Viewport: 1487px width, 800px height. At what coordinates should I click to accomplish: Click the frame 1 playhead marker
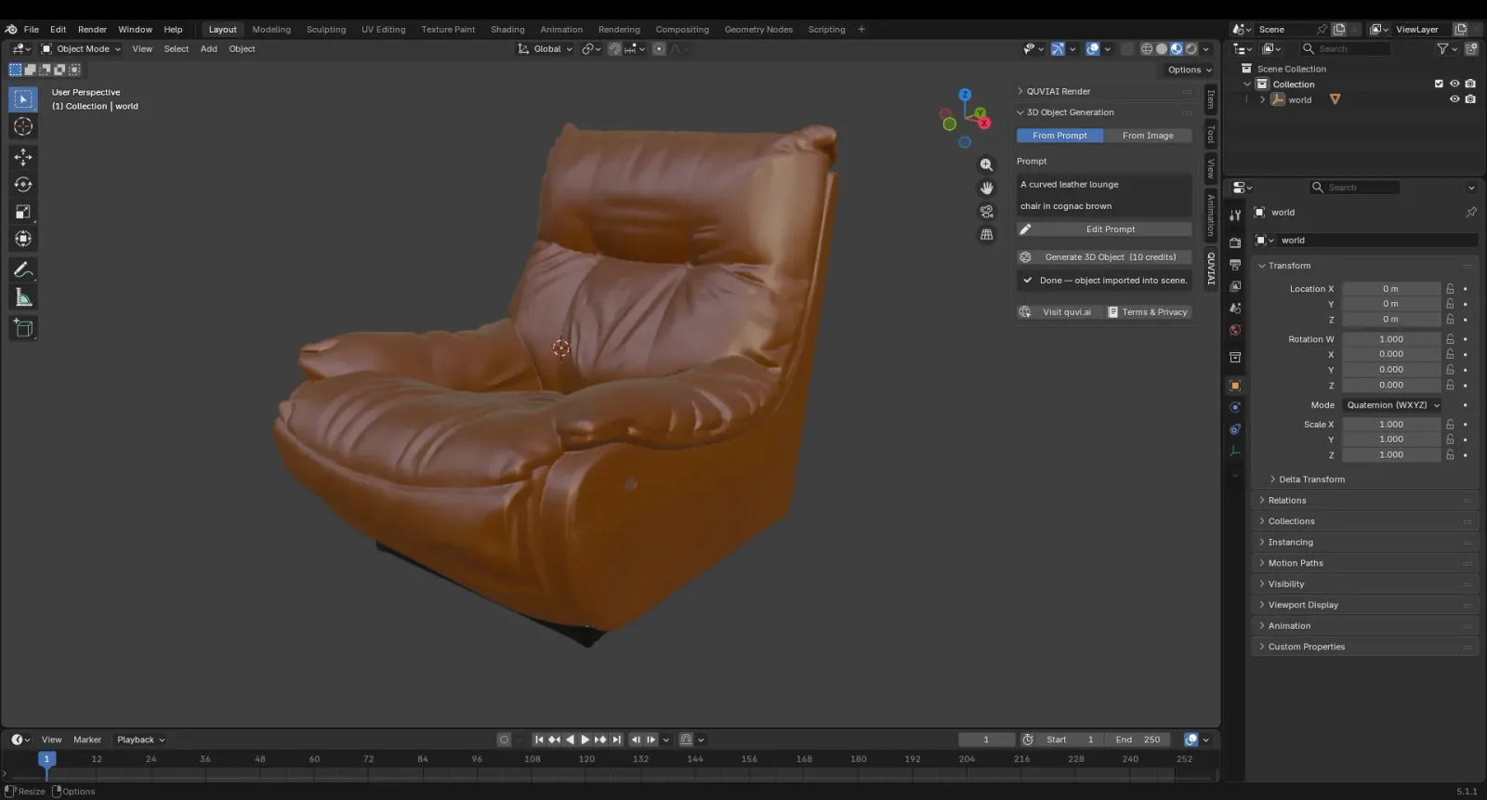click(x=46, y=759)
